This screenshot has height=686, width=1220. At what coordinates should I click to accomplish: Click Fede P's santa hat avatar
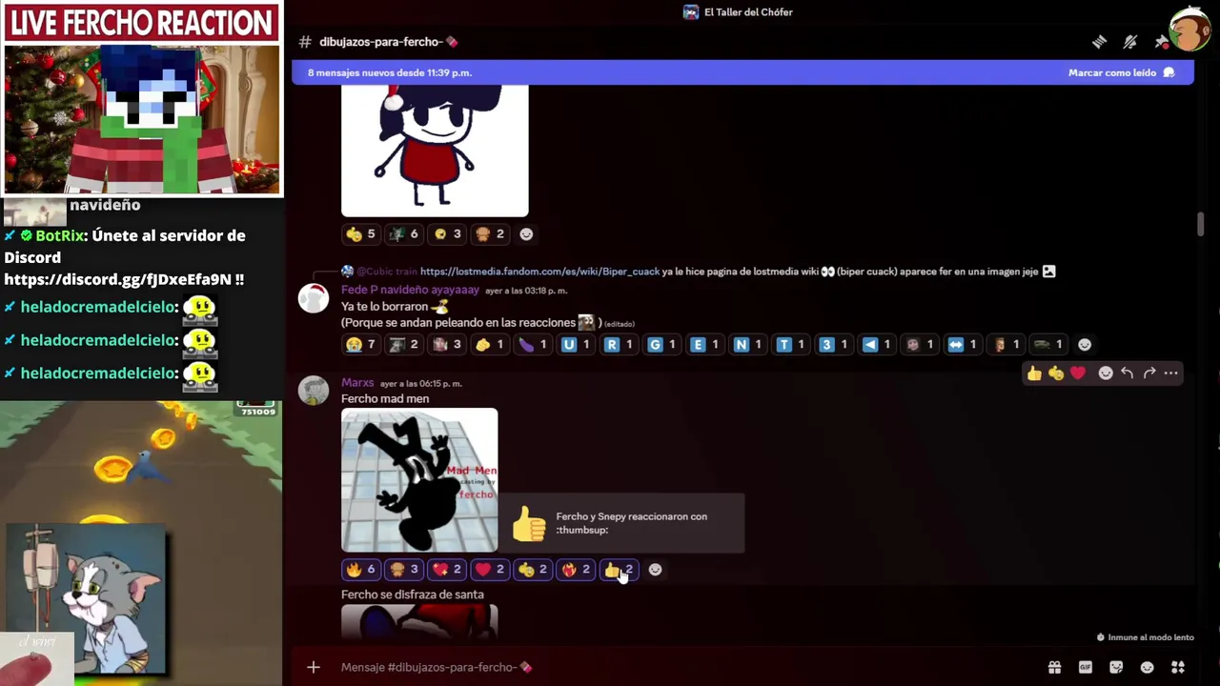(x=314, y=297)
